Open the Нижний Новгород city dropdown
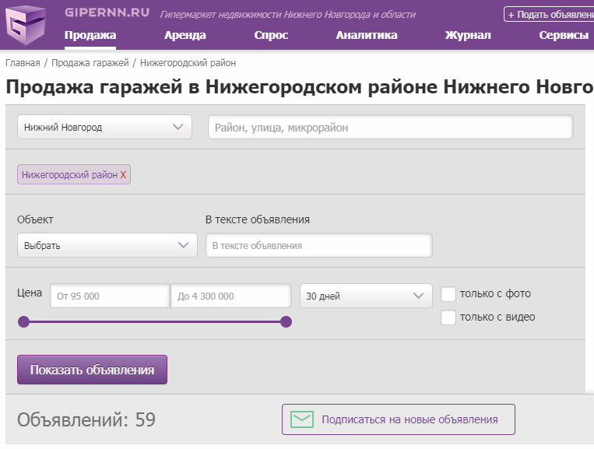Screen dimensions: 594x449 (x=104, y=127)
